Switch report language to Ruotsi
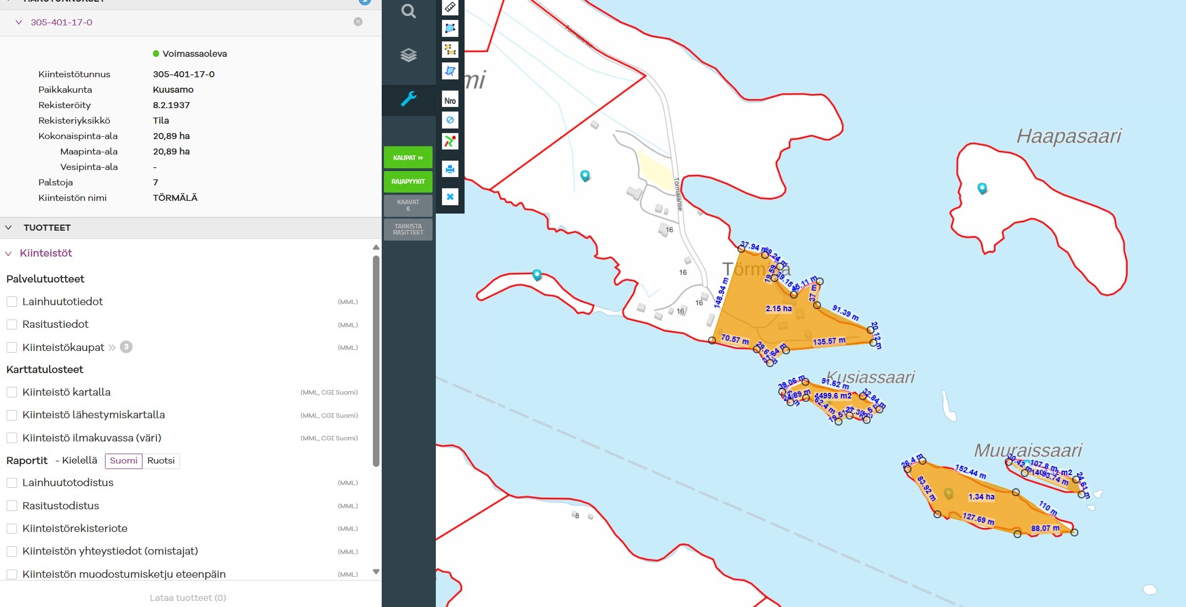 pos(161,461)
